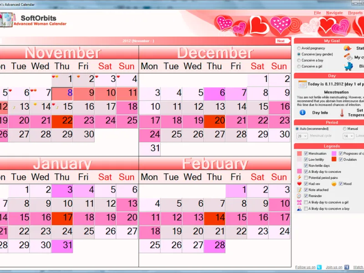Toggle the Ovulation checkbox

(x=340, y=160)
